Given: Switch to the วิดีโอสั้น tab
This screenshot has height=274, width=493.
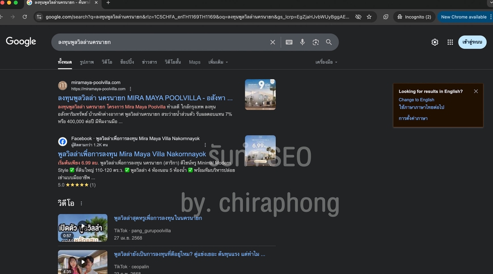Looking at the screenshot, I should tap(173, 62).
